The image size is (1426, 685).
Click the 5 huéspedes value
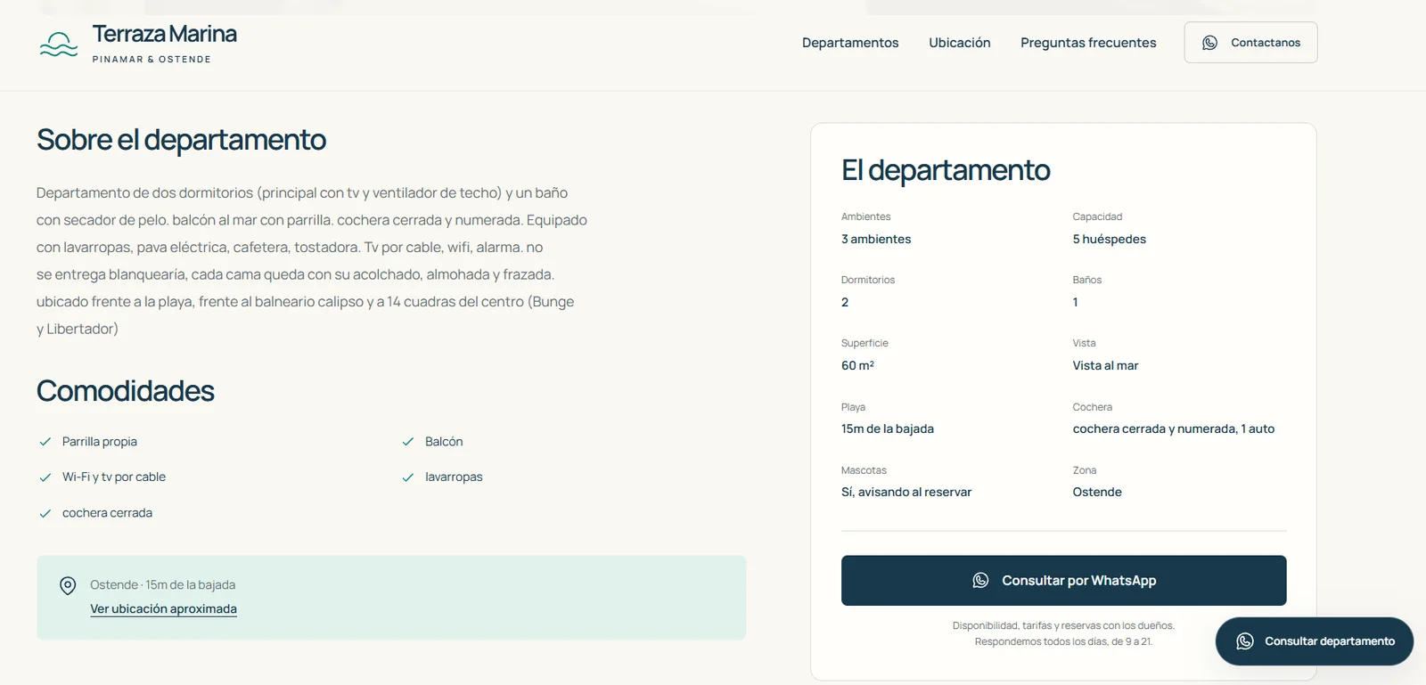(x=1110, y=240)
